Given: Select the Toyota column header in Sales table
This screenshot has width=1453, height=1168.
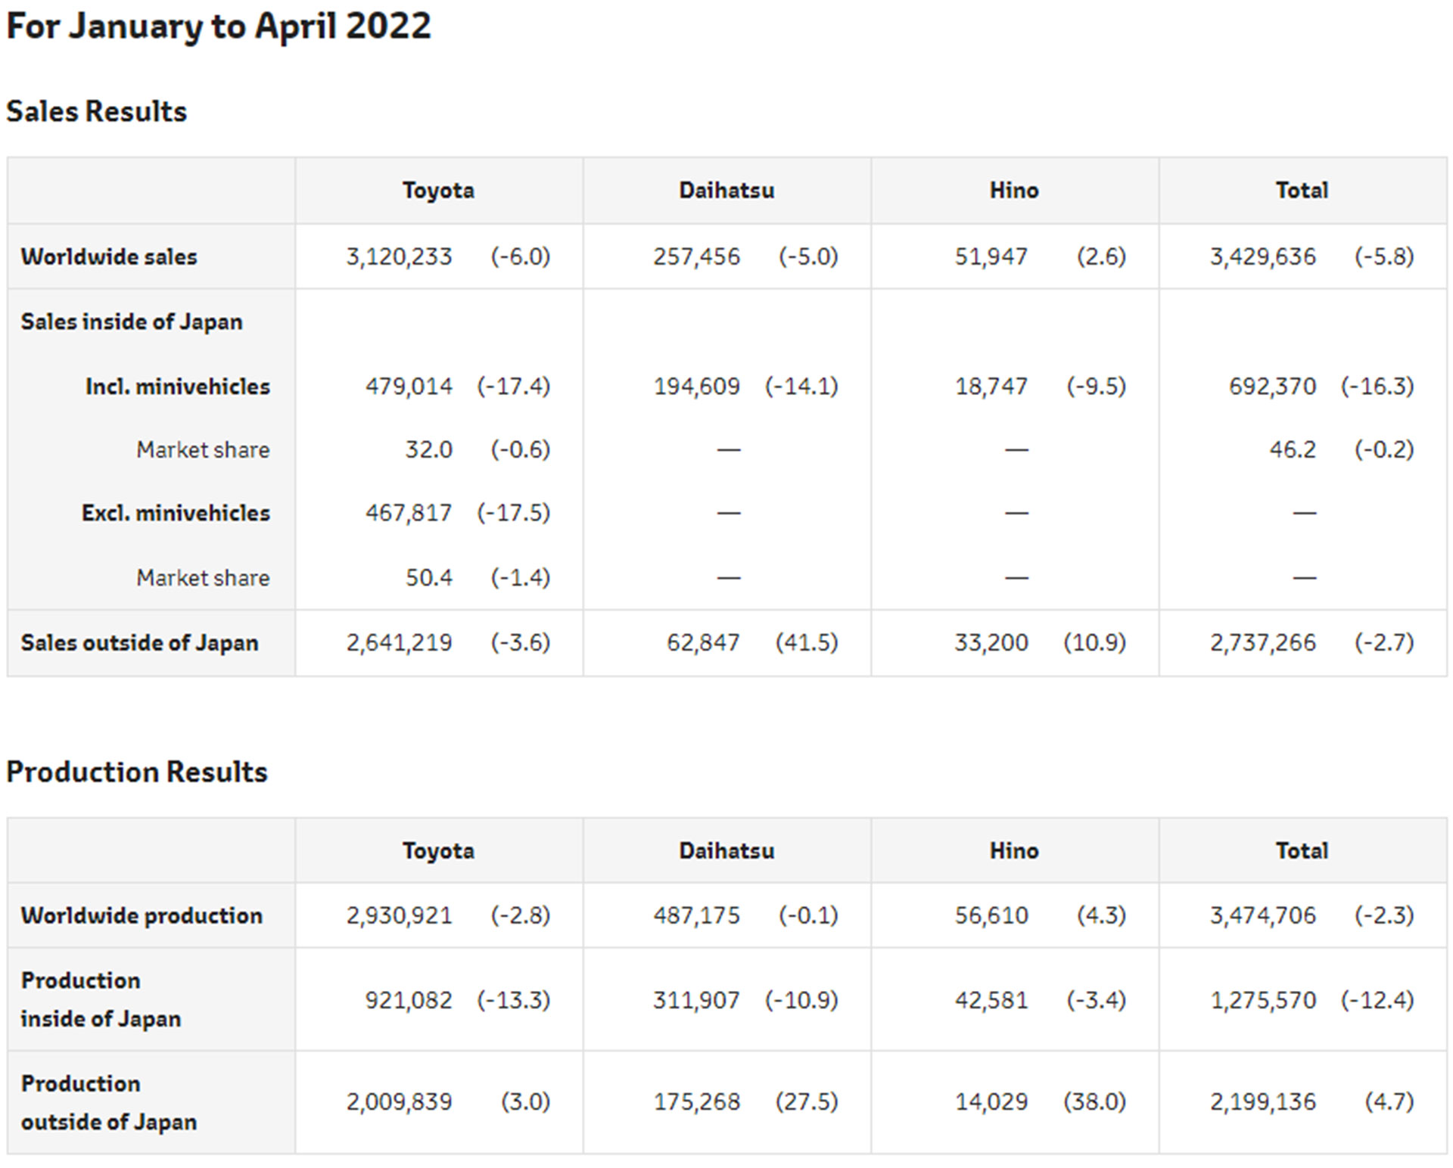Looking at the screenshot, I should (438, 190).
